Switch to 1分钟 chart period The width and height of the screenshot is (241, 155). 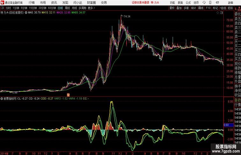tap(16, 8)
